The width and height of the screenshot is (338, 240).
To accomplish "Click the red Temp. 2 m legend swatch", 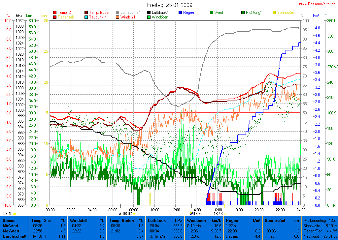I will coord(55,13).
